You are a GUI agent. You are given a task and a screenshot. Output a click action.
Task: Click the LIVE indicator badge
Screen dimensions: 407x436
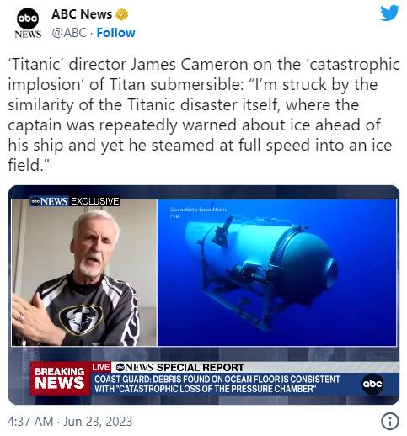(101, 367)
